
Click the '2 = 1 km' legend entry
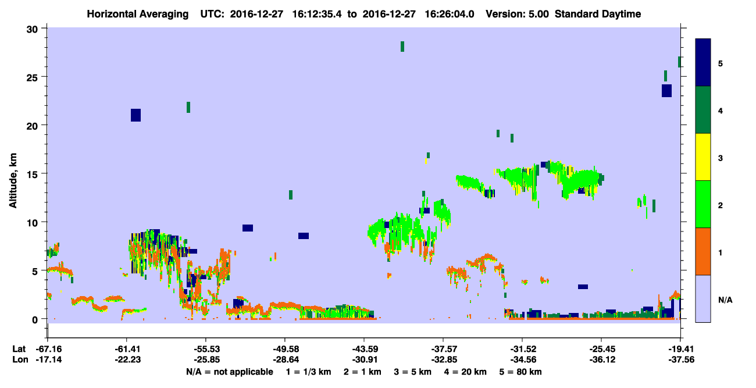[x=362, y=372]
